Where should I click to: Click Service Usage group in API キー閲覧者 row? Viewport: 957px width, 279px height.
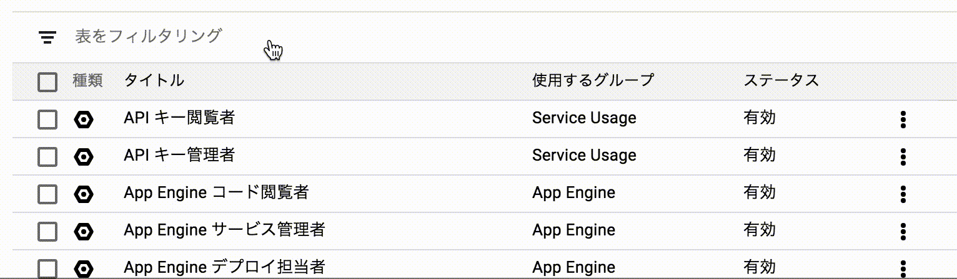tap(584, 118)
